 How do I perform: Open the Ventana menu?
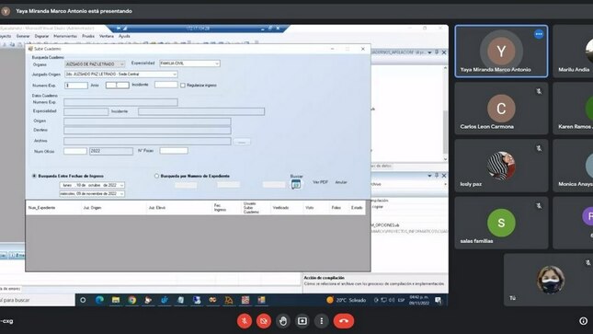[107, 37]
